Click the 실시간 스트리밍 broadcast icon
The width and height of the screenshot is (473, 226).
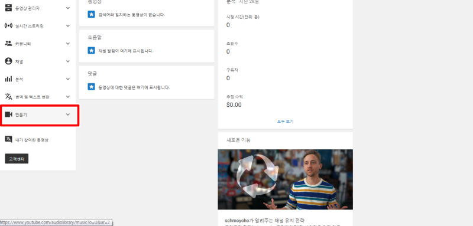tap(8, 25)
